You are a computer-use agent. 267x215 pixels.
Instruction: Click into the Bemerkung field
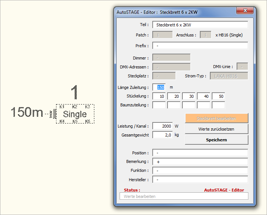point(200,162)
